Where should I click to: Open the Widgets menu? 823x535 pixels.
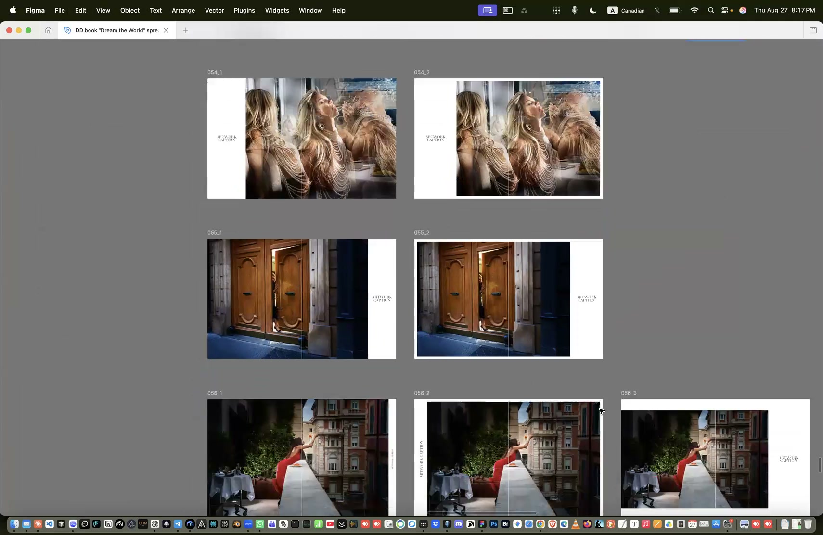[x=277, y=10]
